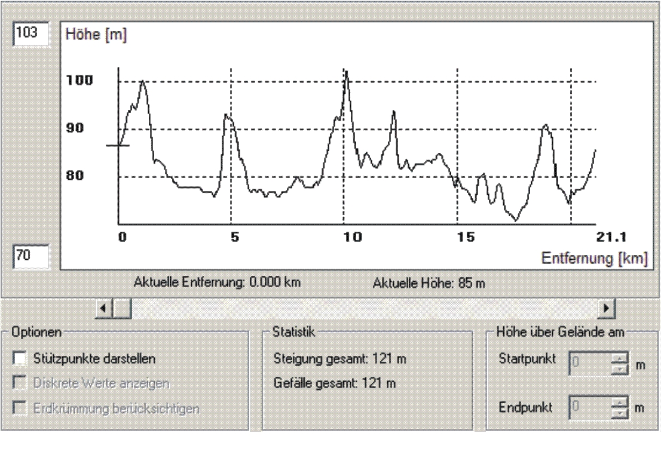Viewport: 661px width, 467px height.
Task: Click the Startpunkt height input field
Action: pyautogui.click(x=590, y=364)
